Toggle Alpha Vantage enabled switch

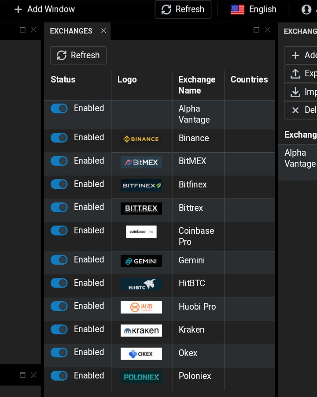pyautogui.click(x=59, y=109)
